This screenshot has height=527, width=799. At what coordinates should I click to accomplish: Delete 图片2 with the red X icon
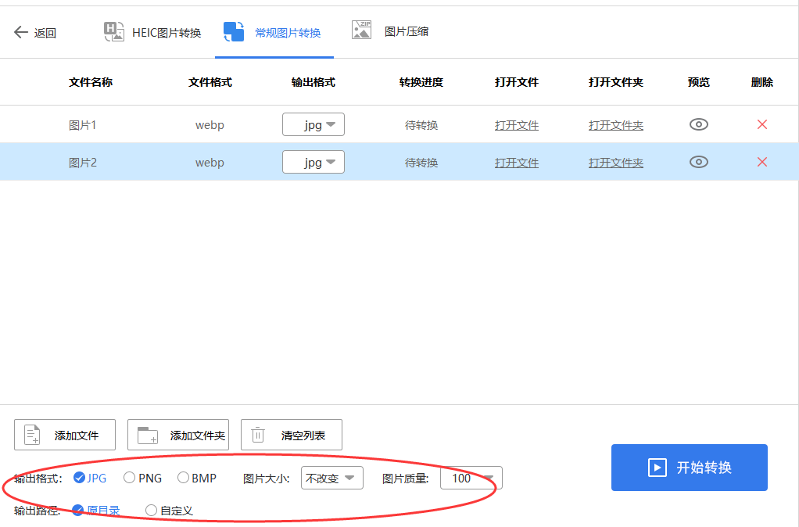[761, 162]
